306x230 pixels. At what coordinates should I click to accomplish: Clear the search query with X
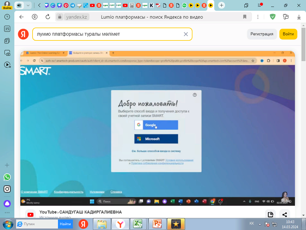[186, 34]
